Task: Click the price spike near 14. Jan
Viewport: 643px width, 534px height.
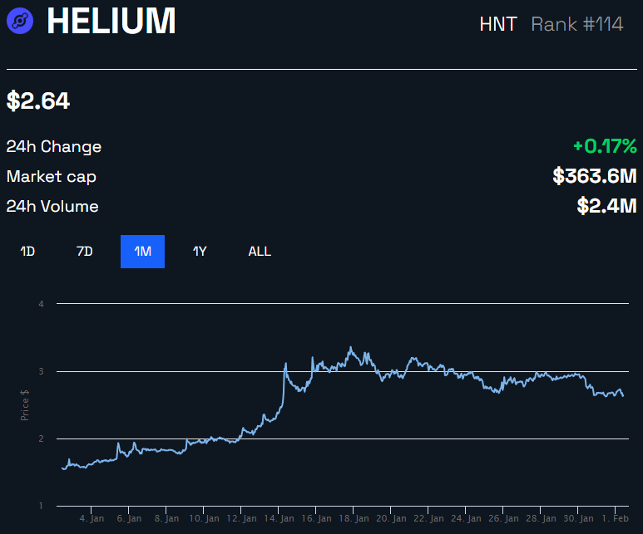Action: (286, 364)
